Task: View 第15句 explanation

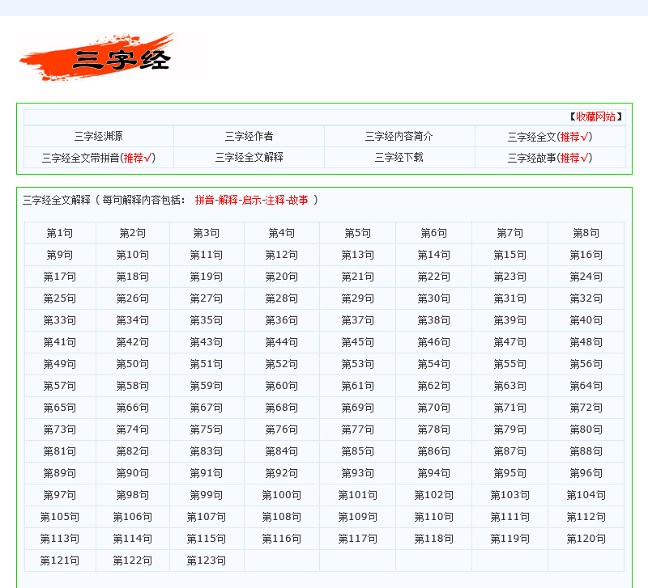Action: click(509, 255)
